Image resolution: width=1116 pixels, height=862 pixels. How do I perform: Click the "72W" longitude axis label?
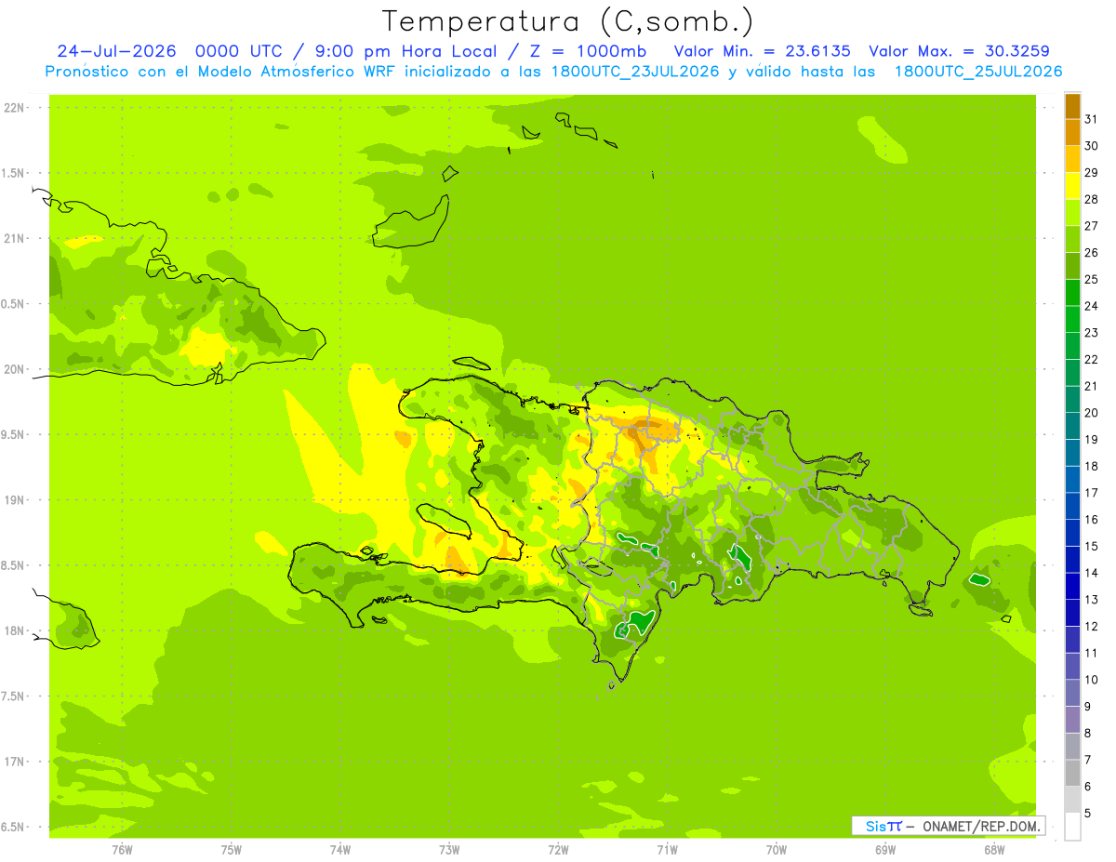tap(558, 849)
